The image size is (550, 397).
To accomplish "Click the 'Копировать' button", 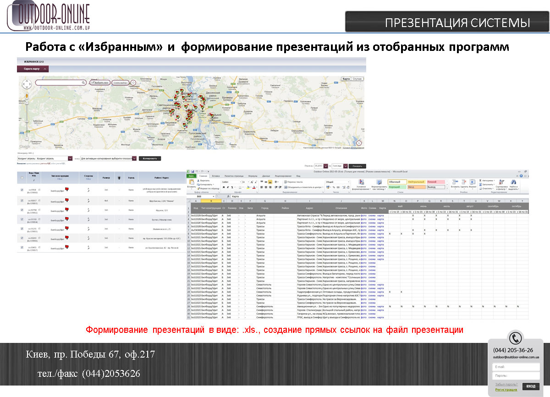I will 150,158.
